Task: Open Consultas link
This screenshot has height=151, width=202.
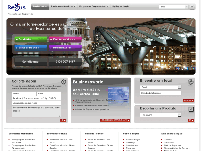Action: pyautogui.click(x=169, y=142)
